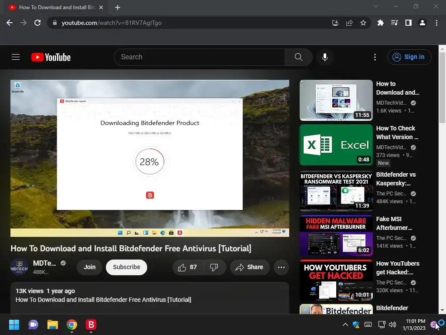Open the Chrome three-dot menu
The width and height of the screenshot is (446, 335).
pos(436,23)
